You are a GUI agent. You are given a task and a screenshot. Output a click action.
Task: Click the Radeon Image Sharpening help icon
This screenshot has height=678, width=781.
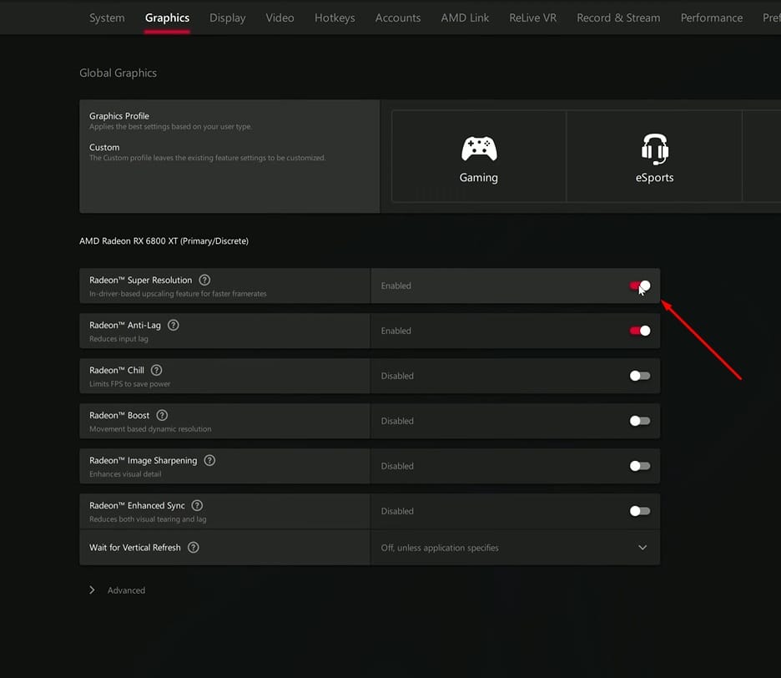(209, 459)
